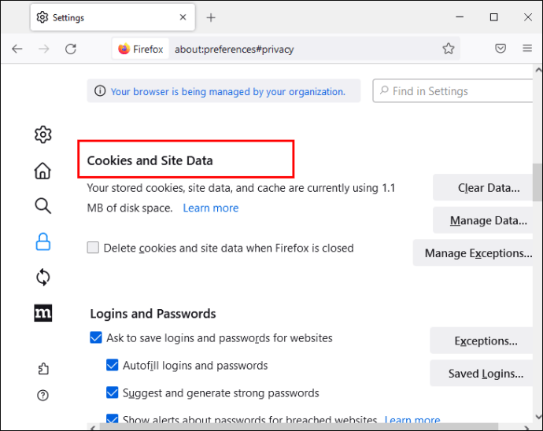Open Firefox Support help icon
Screen dimensions: 543x431
[x=43, y=395]
